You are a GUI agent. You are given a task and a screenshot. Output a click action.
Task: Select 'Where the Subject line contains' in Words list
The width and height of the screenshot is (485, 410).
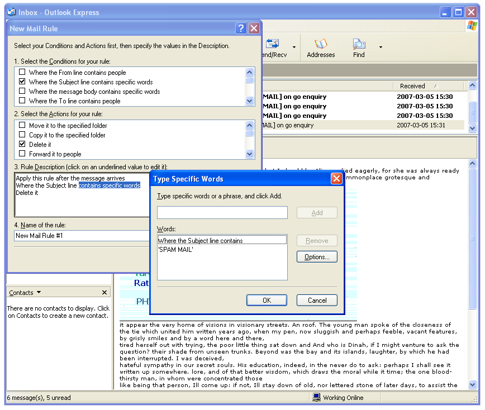coord(222,241)
